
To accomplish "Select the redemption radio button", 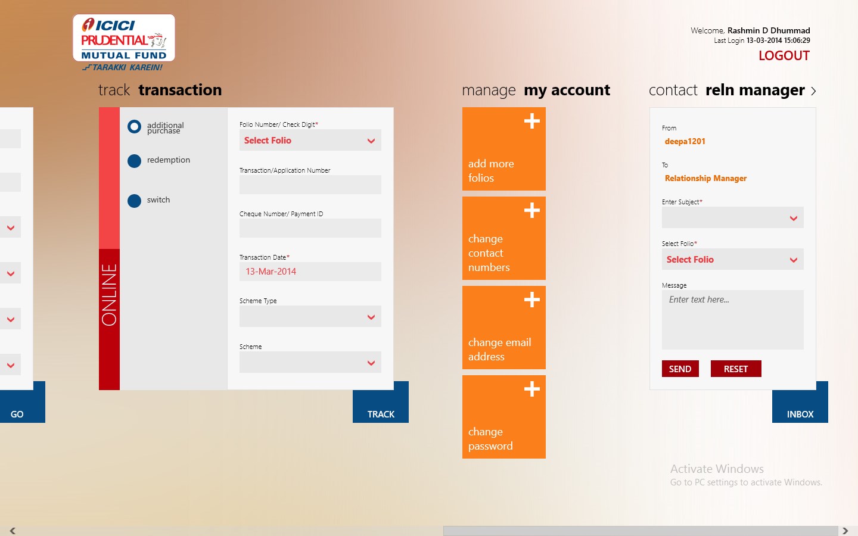I will pos(134,161).
